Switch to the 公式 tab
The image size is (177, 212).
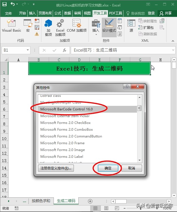tap(58, 13)
